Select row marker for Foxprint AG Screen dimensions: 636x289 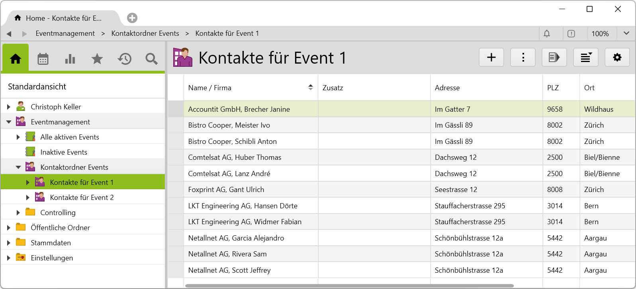point(176,190)
